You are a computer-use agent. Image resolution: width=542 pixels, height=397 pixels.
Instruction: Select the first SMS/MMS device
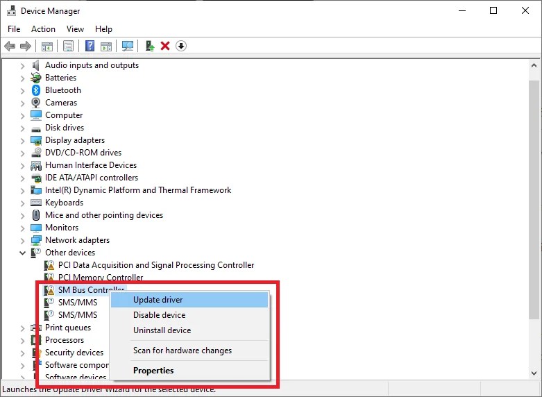point(78,303)
